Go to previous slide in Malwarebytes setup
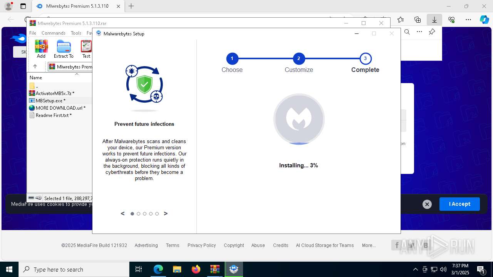 123,214
